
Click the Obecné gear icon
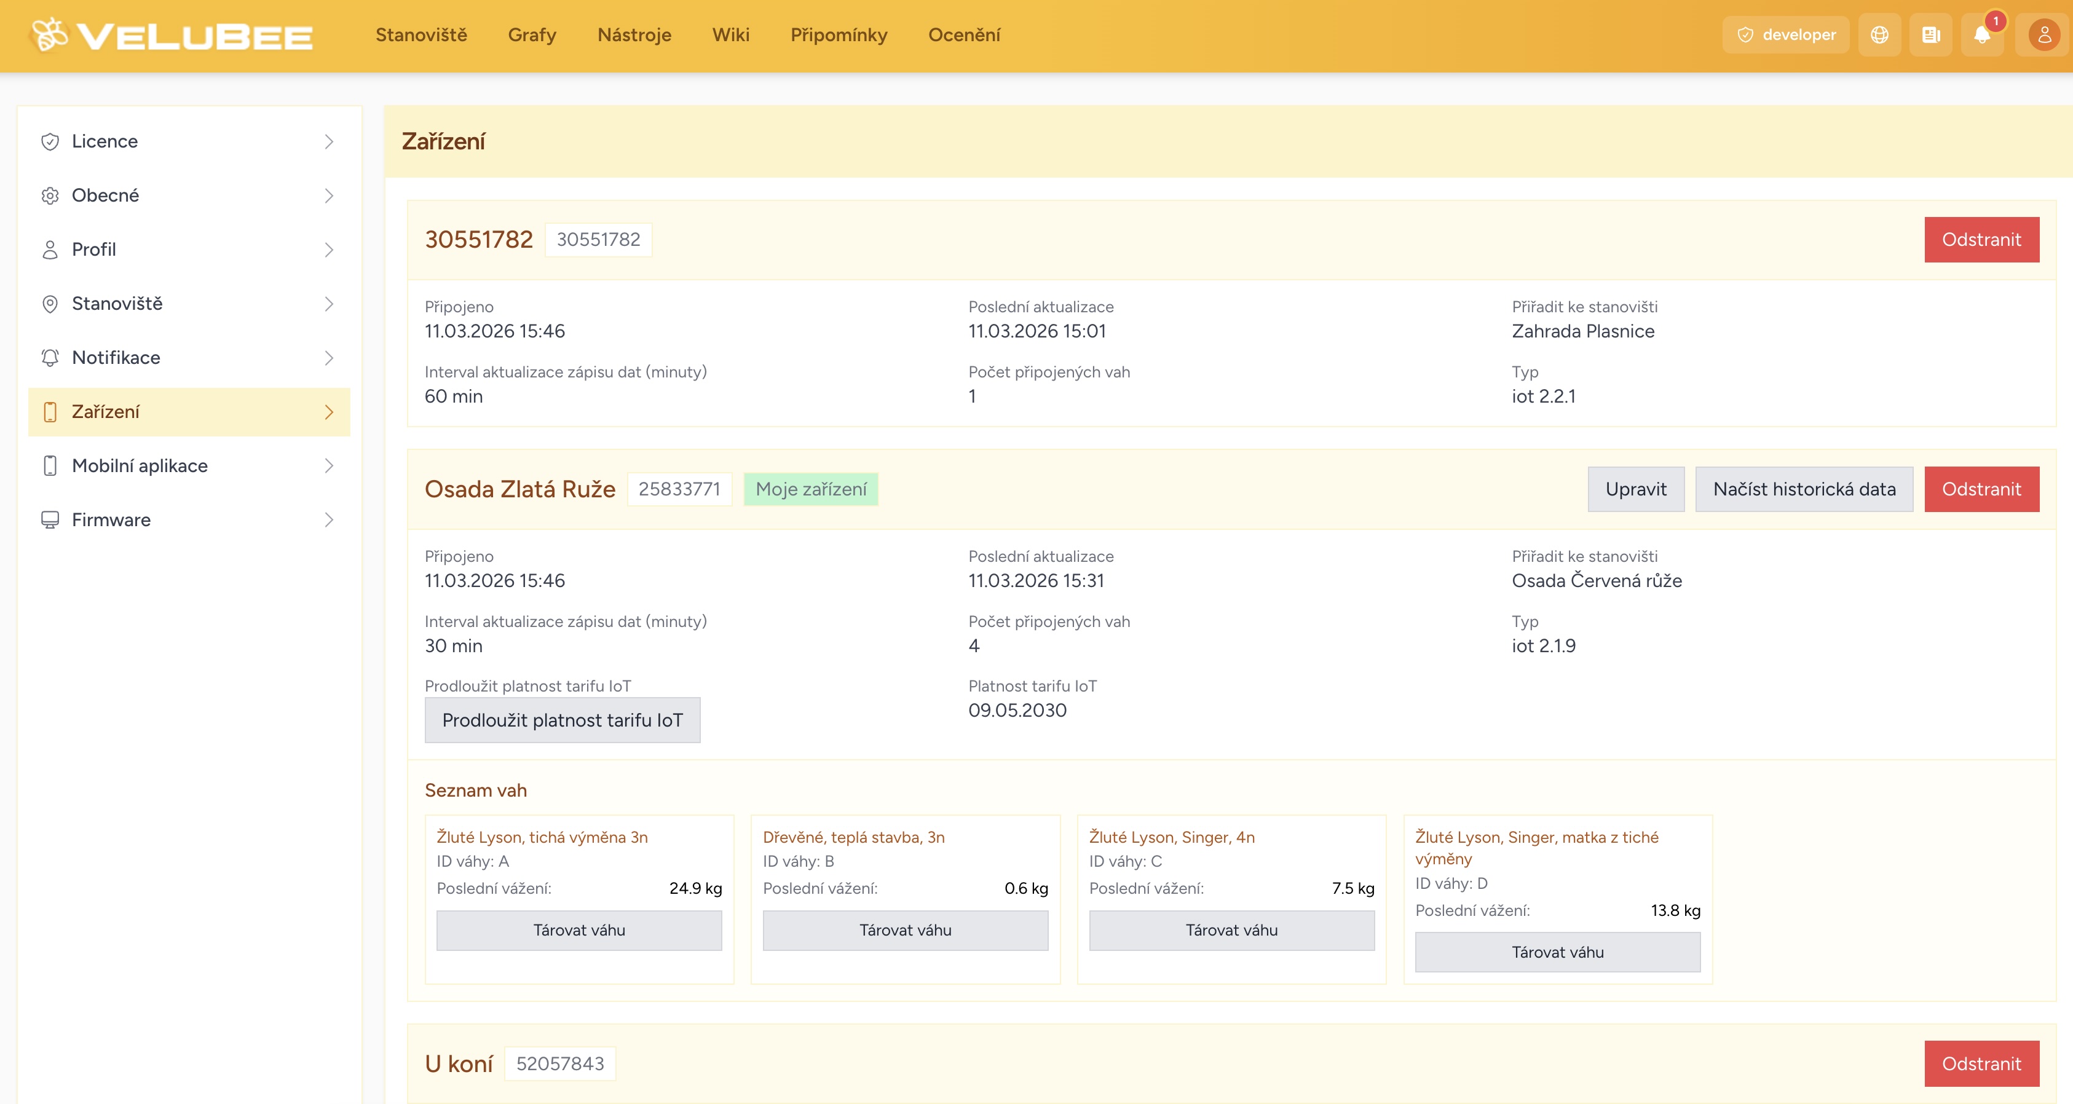coord(50,195)
